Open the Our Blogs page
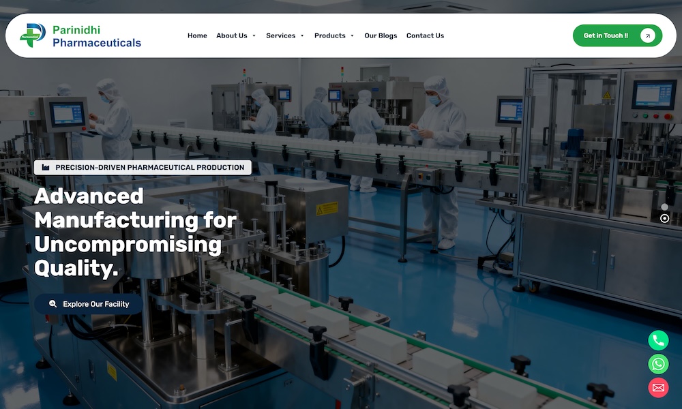 [x=381, y=35]
